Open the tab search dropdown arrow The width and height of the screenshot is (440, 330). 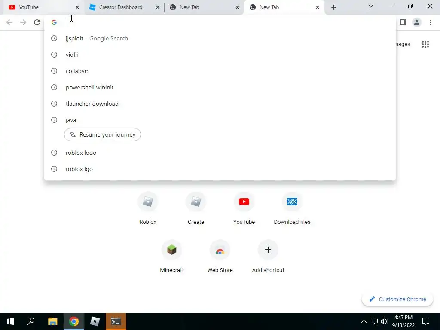[x=371, y=6]
